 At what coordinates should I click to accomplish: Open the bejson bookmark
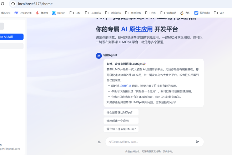59,13
